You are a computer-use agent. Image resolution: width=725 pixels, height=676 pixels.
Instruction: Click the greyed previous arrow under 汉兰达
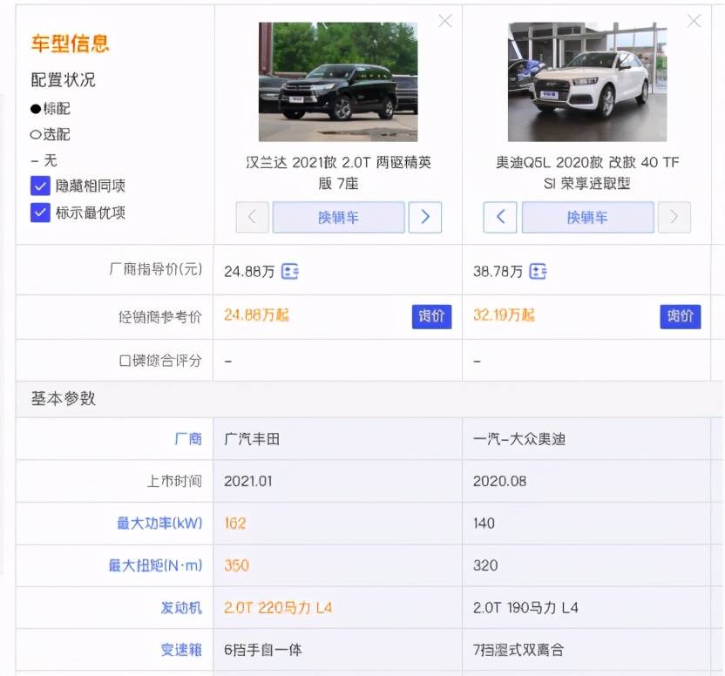(252, 217)
